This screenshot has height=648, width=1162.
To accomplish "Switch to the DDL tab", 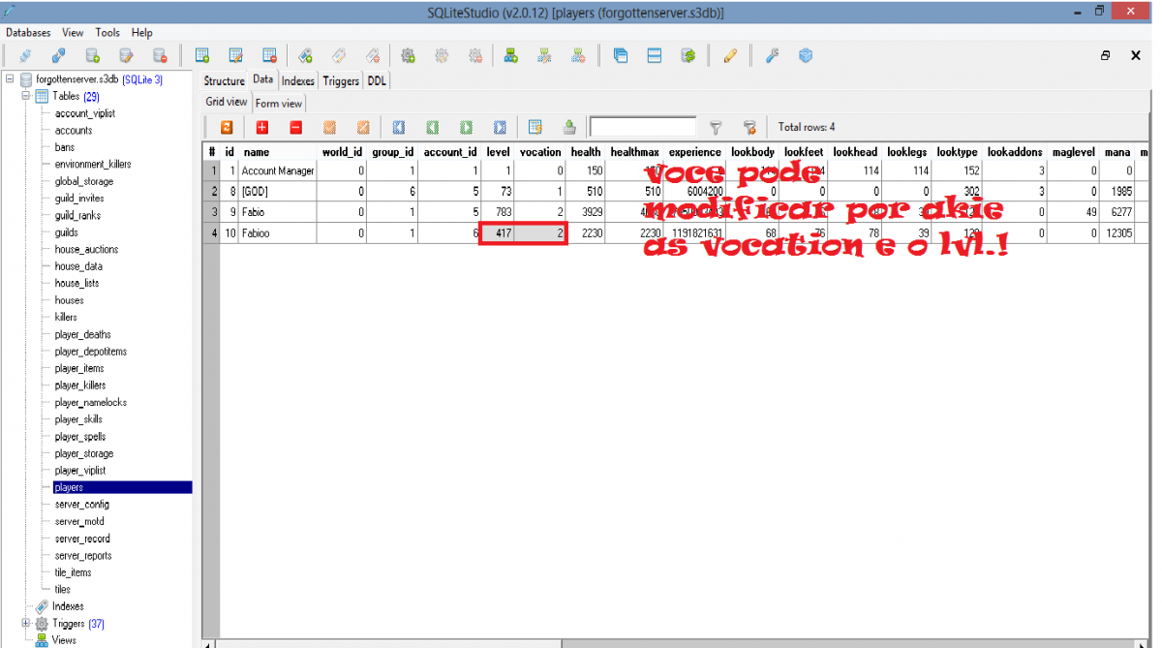I will click(377, 81).
